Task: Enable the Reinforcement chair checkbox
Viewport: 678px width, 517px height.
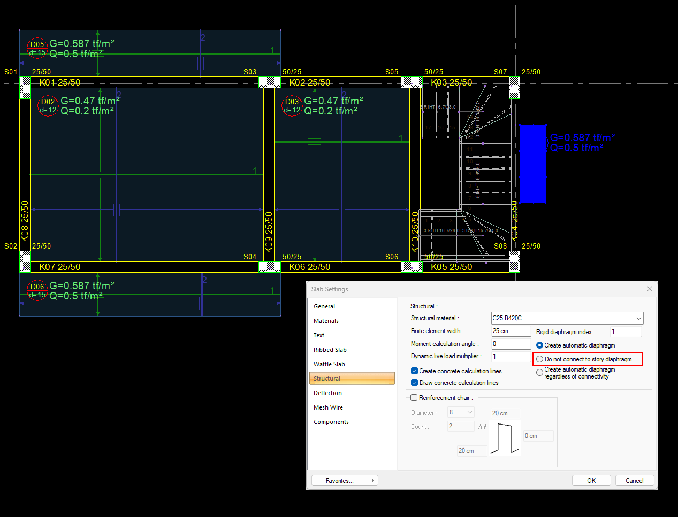Action: (414, 398)
